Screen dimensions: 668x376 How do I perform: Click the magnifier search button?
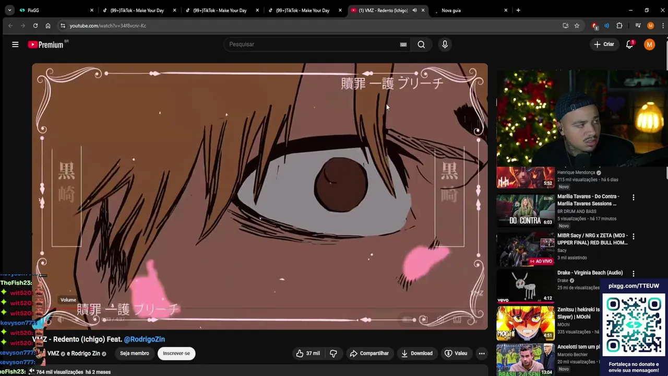click(x=421, y=44)
